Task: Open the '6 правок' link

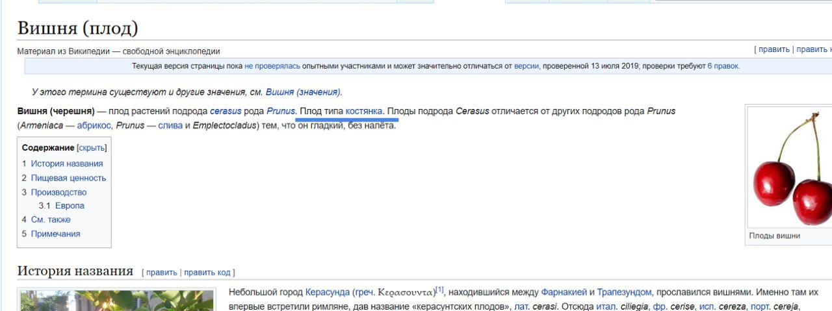Action: pos(723,66)
